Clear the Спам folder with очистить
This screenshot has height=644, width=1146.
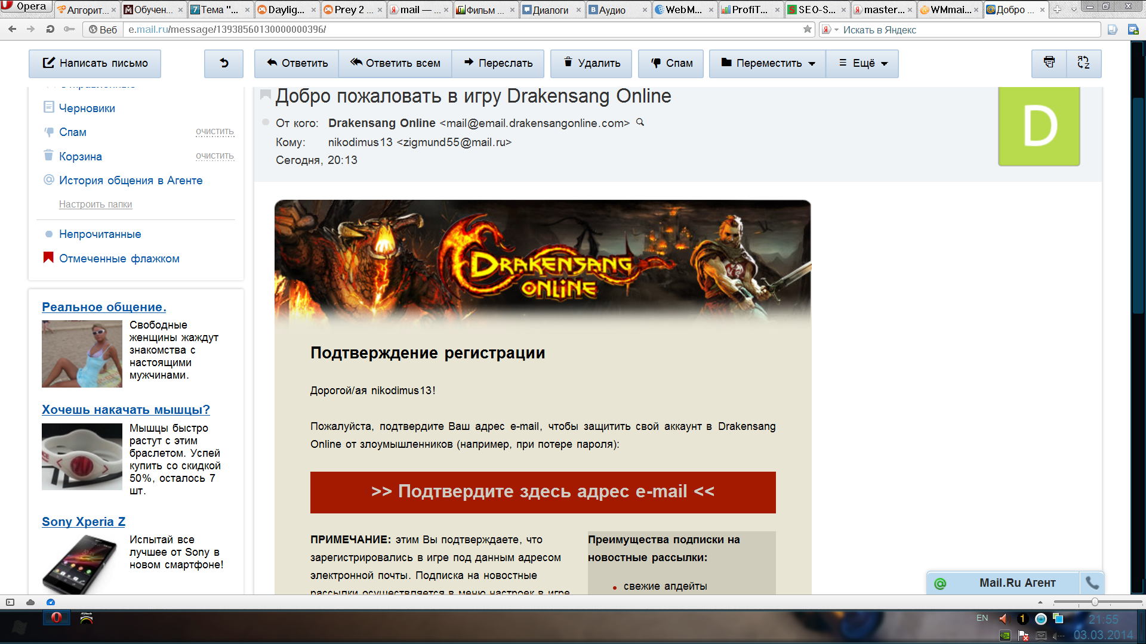215,132
